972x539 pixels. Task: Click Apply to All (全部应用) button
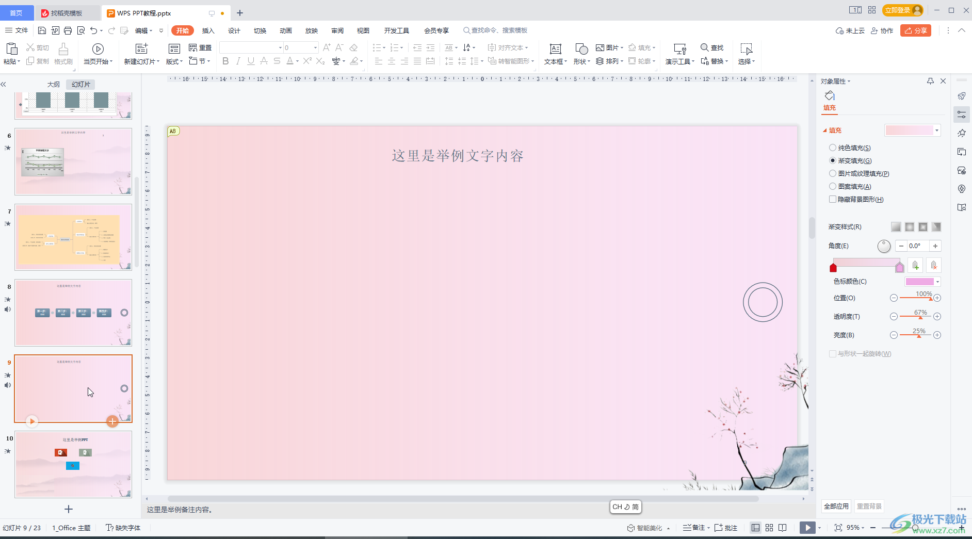click(x=836, y=506)
